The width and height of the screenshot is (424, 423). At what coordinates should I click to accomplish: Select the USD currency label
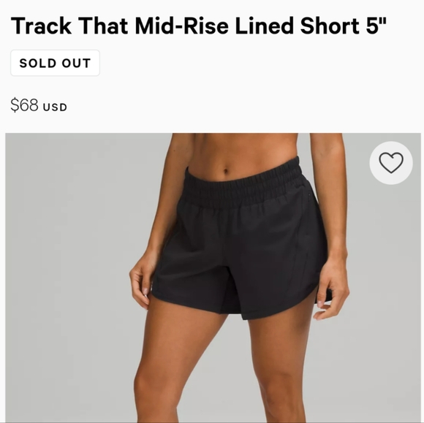click(x=55, y=107)
